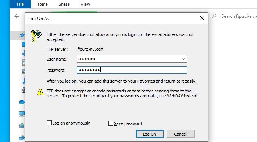This screenshot has width=257, height=142.
Task: Open the File menu
Action: point(20,4)
